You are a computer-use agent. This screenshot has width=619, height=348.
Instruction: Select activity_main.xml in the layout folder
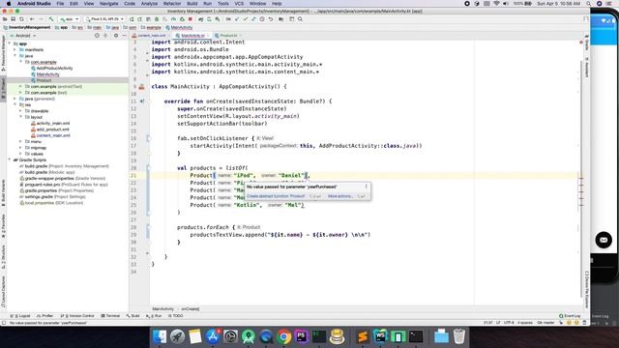[x=53, y=123]
